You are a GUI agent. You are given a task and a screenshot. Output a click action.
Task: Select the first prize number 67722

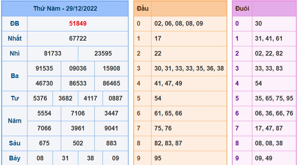(78, 38)
